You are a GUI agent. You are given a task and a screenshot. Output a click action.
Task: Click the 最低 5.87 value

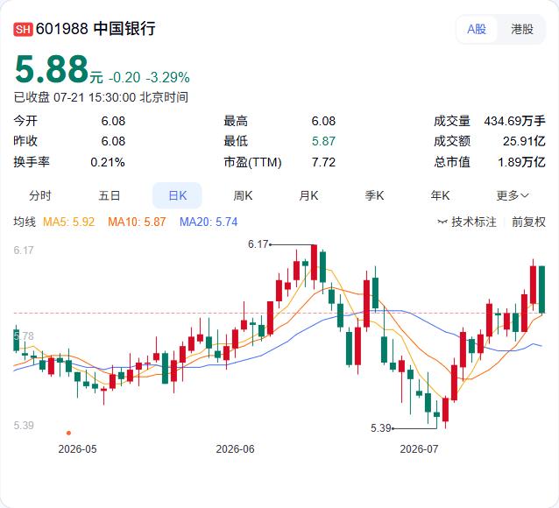point(323,141)
